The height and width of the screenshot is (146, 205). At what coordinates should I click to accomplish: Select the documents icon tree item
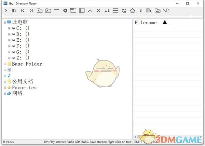tap(9, 70)
